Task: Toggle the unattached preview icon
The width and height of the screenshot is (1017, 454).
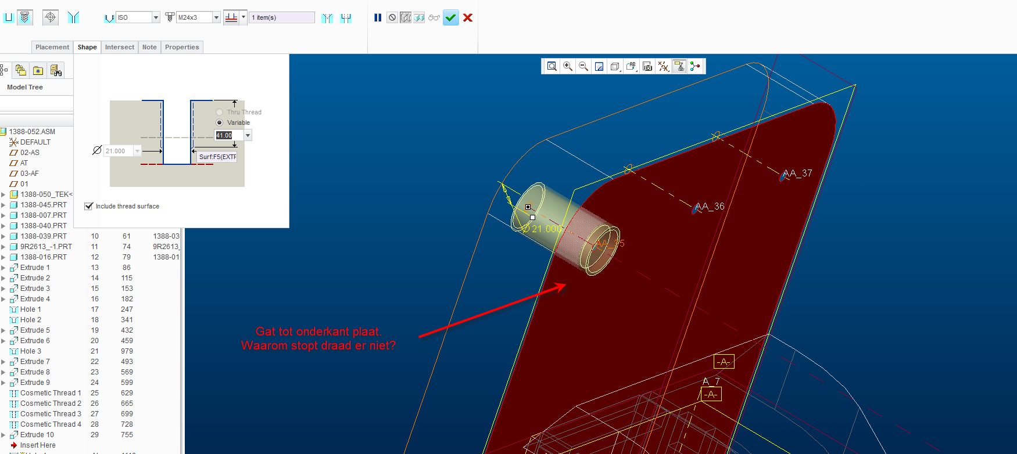Action: (x=406, y=17)
